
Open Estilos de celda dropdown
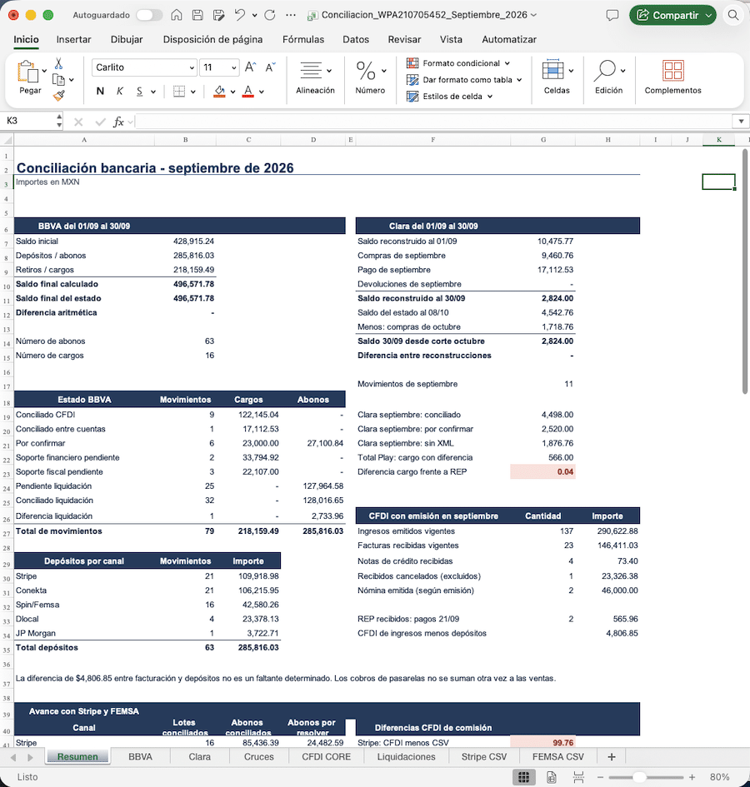[x=450, y=97]
